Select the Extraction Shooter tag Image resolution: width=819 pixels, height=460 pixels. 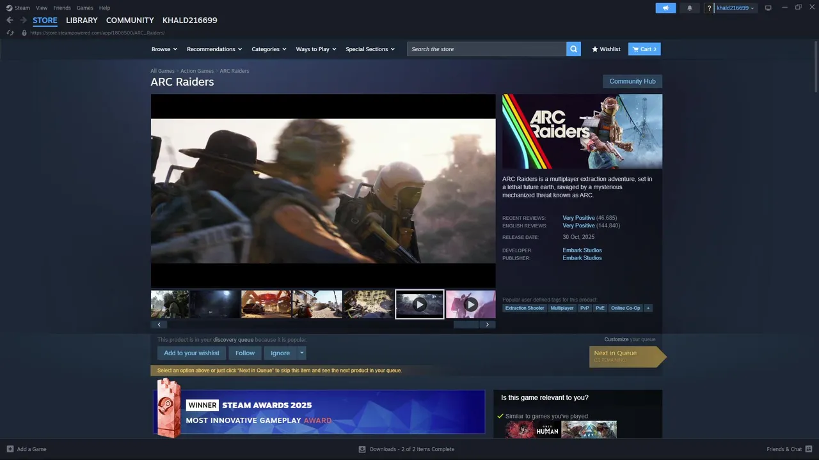pyautogui.click(x=525, y=308)
